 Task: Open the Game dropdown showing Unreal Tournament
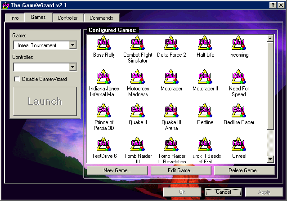[x=73, y=45]
